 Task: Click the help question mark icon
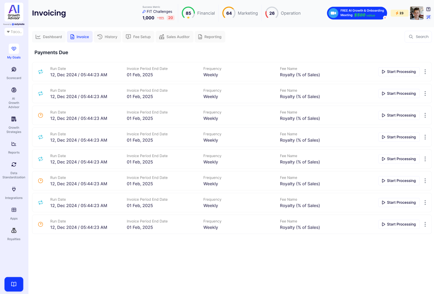(428, 9)
